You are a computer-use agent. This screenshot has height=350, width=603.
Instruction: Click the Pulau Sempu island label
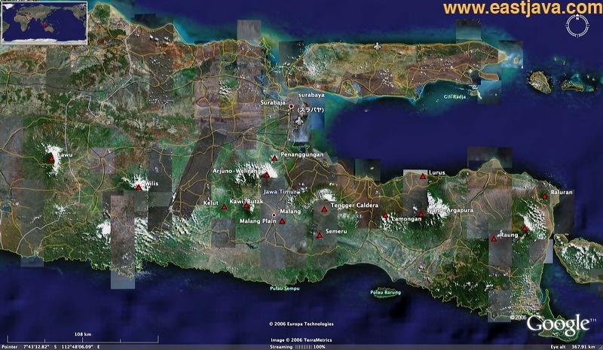[x=285, y=288]
